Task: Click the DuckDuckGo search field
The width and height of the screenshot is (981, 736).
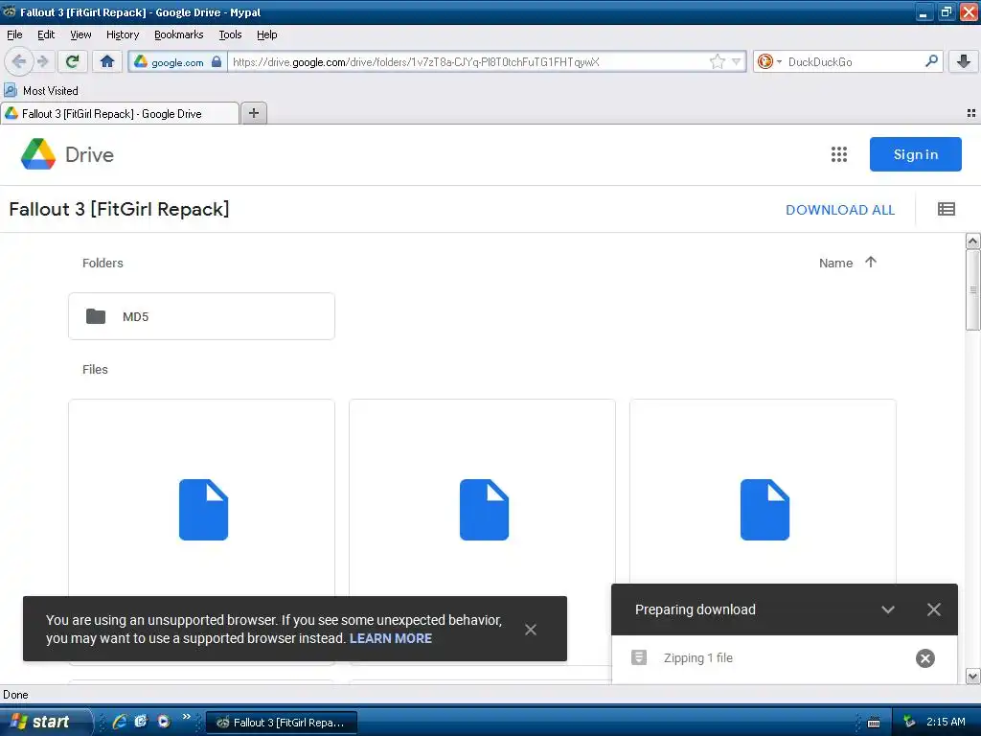Action: click(x=854, y=61)
